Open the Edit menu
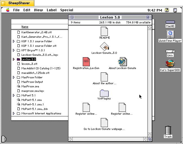Image resolution: width=183 pixels, height=144 pixels. [x=27, y=10]
